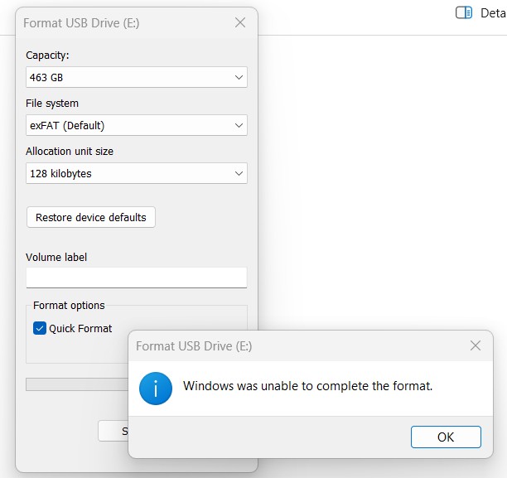Click into the Volume label text field
The width and height of the screenshot is (507, 478).
[136, 278]
